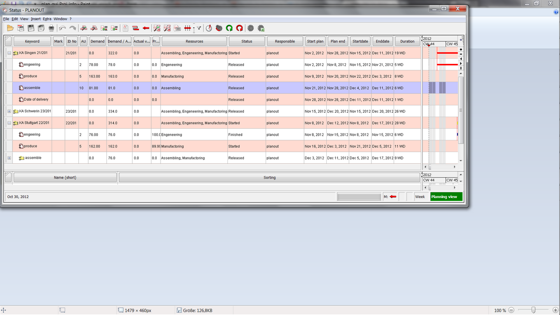
Task: Click the Name (short) header
Action: point(65,177)
